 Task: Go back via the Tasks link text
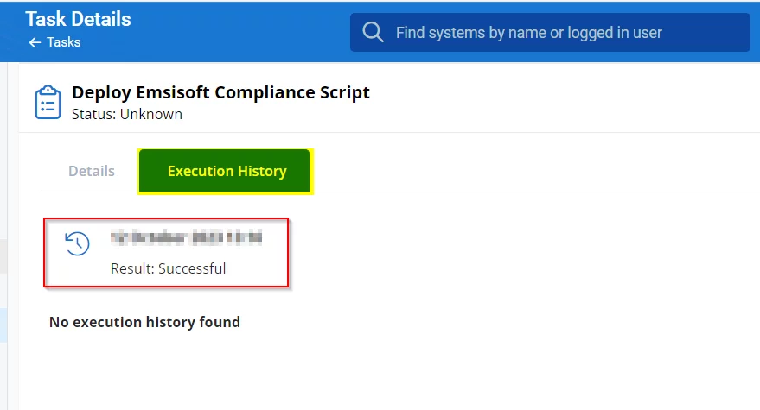63,42
